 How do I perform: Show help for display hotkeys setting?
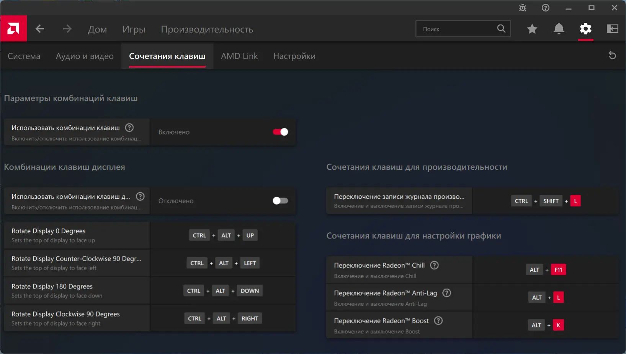coord(141,196)
